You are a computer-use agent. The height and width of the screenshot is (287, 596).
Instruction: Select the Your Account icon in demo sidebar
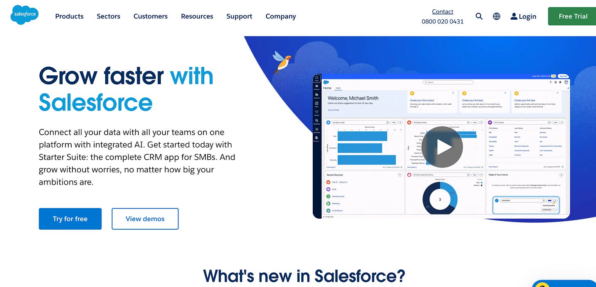point(317,138)
